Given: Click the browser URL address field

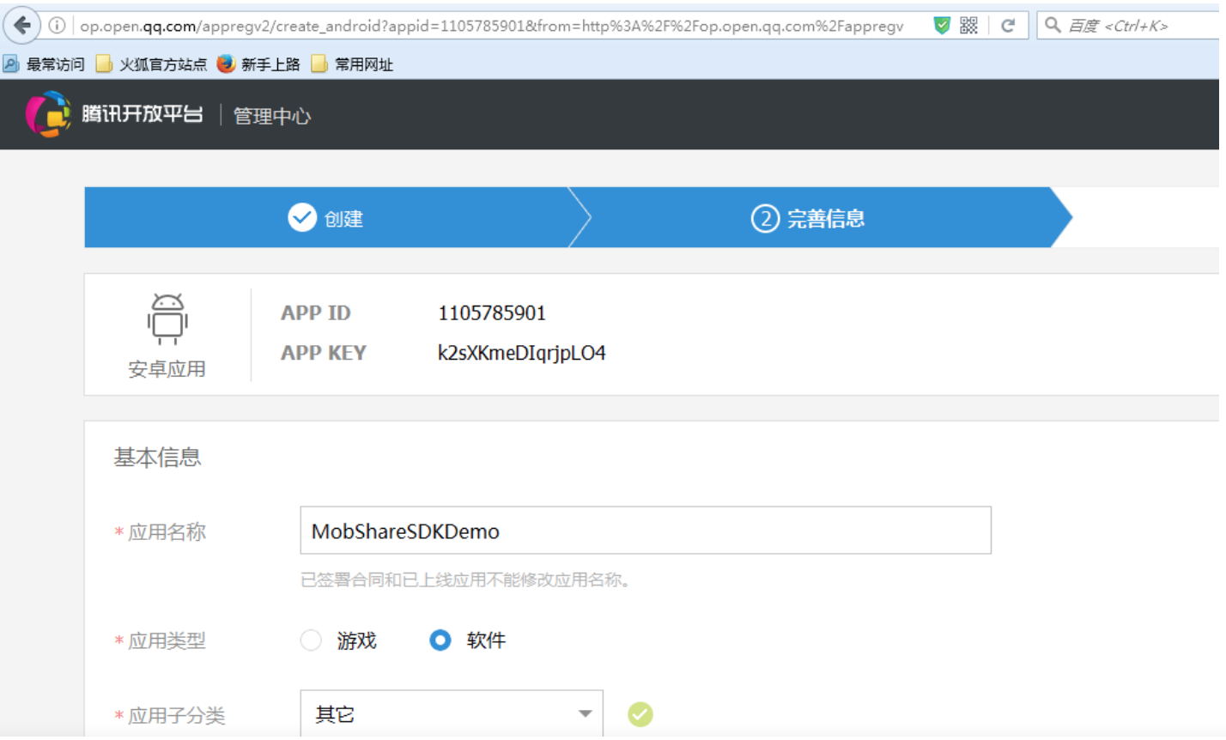Looking at the screenshot, I should (491, 26).
